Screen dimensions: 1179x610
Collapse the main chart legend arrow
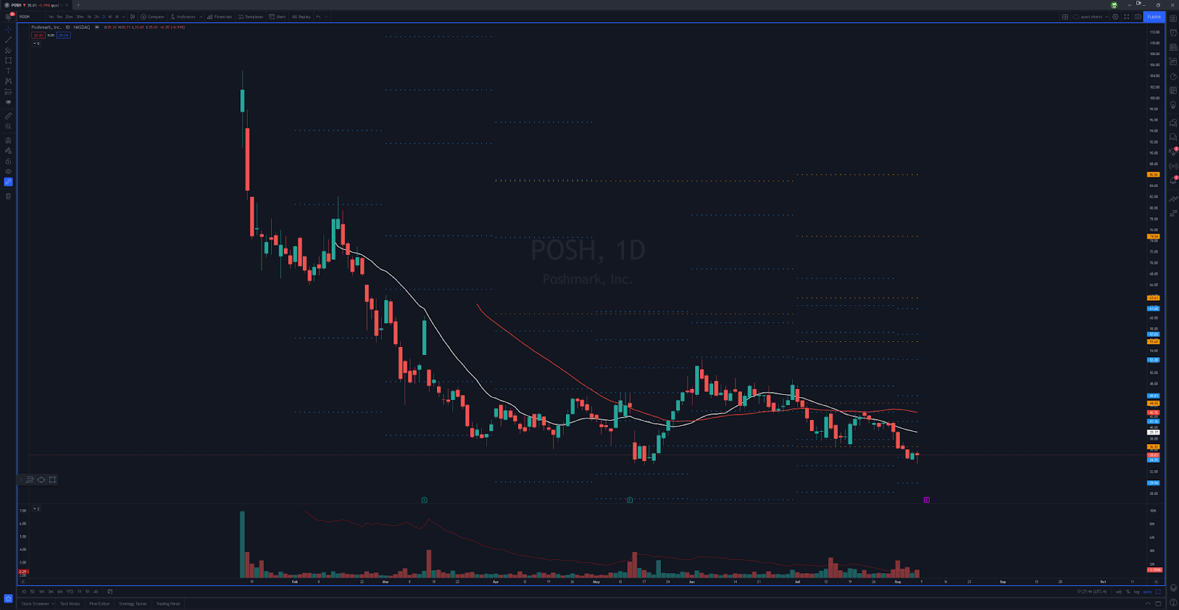[x=36, y=43]
